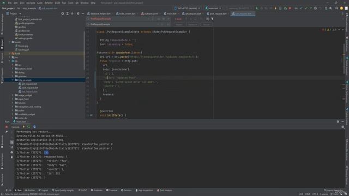This screenshot has height=196, width=349.
Task: Click Collapse All icon in Project panel
Action: (72, 14)
